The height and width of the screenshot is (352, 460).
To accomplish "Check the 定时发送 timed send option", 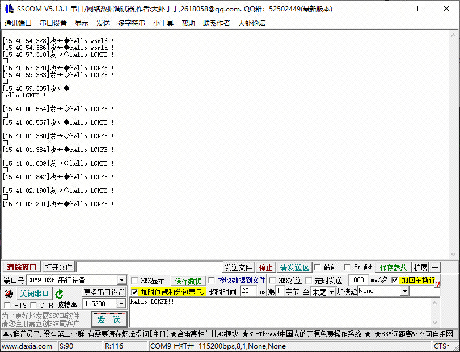I will click(309, 281).
